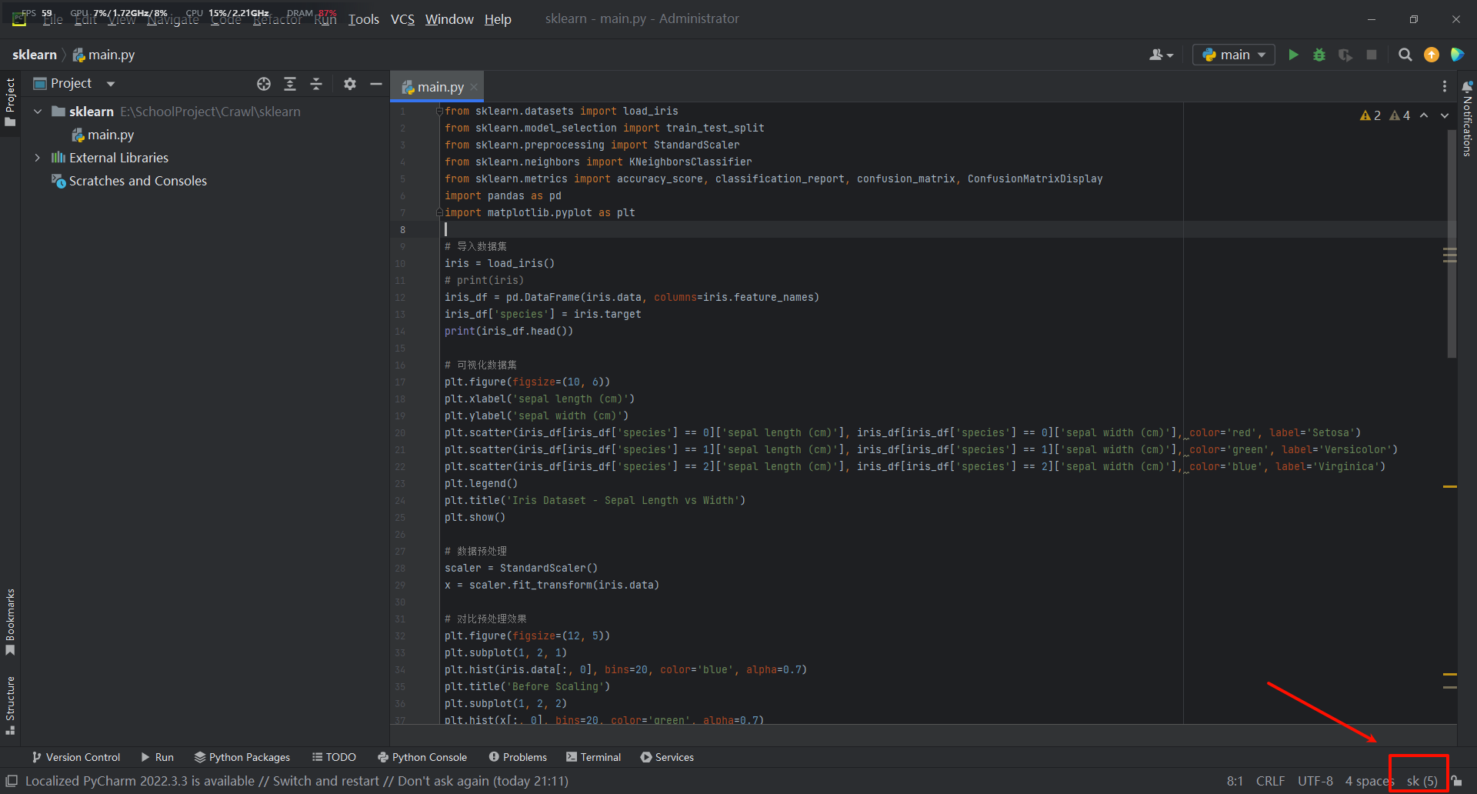Open the Problems tool window
The image size is (1477, 794).
coord(518,757)
